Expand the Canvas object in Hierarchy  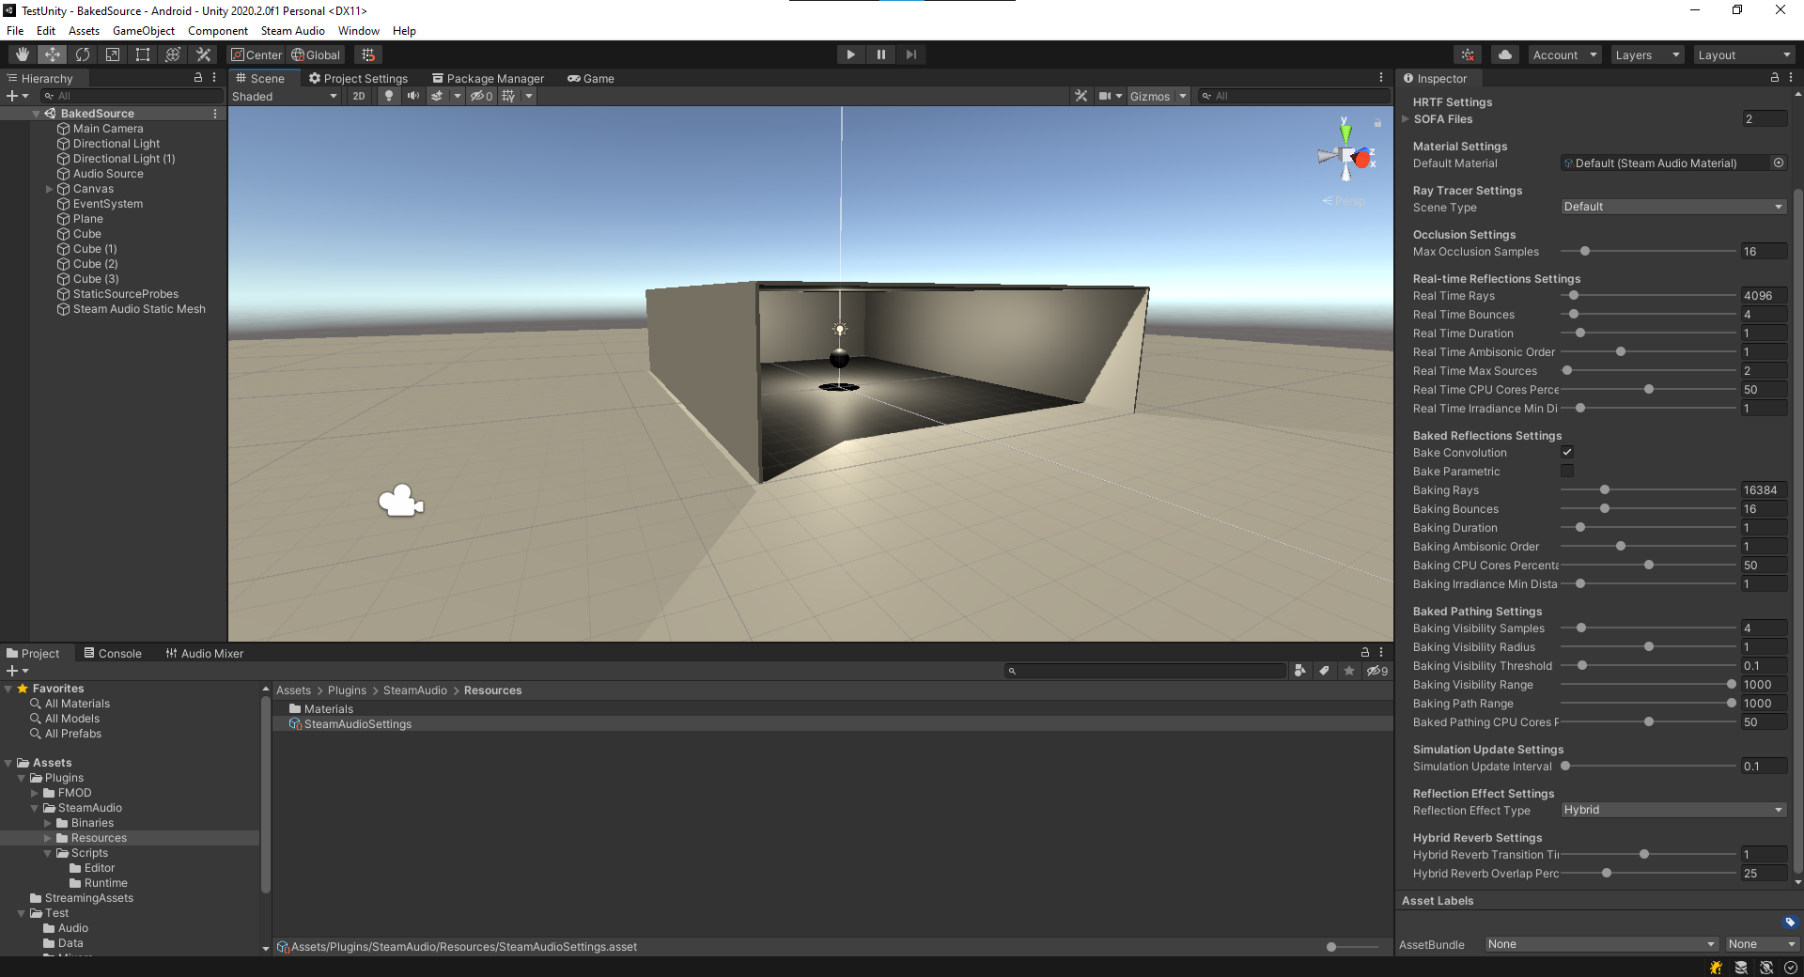point(50,189)
